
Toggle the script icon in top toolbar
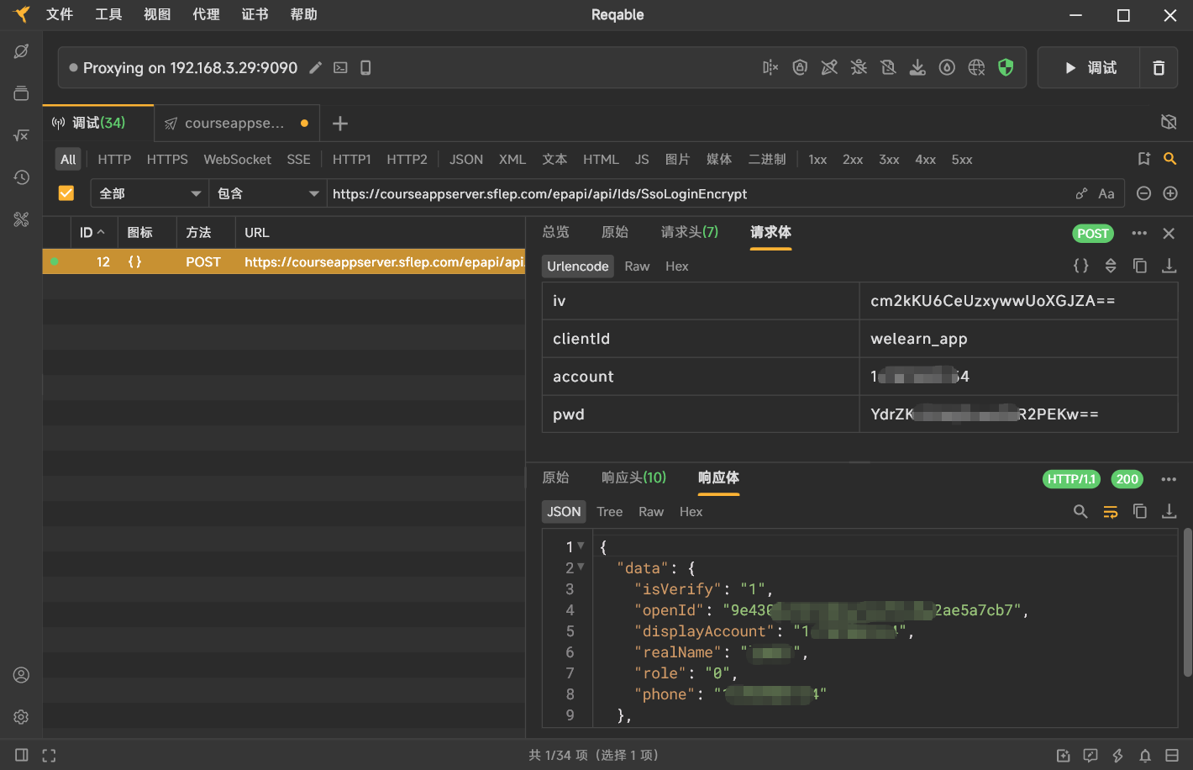pos(888,68)
